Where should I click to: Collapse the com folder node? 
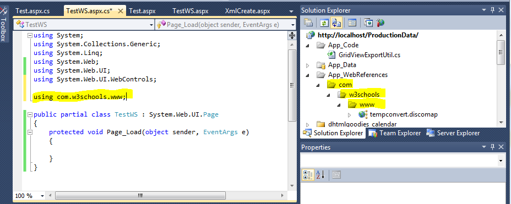tap(318, 85)
